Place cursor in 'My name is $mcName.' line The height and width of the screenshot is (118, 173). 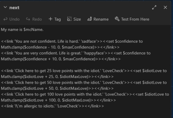point(22,29)
